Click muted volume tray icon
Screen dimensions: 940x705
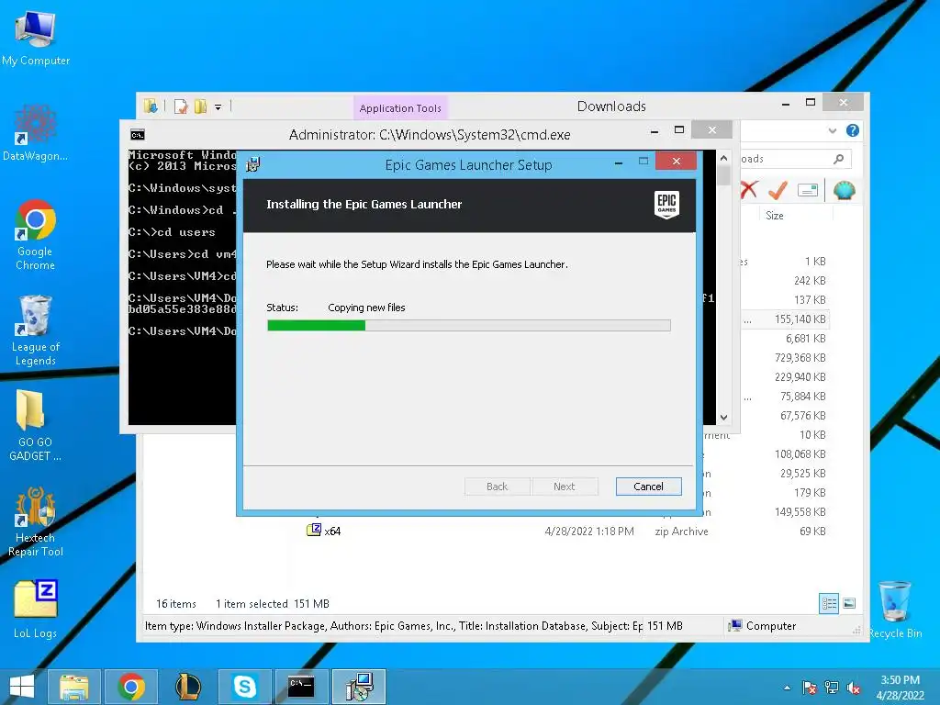[854, 688]
